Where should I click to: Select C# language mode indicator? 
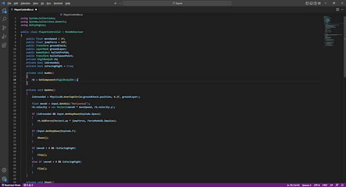pos(331,185)
